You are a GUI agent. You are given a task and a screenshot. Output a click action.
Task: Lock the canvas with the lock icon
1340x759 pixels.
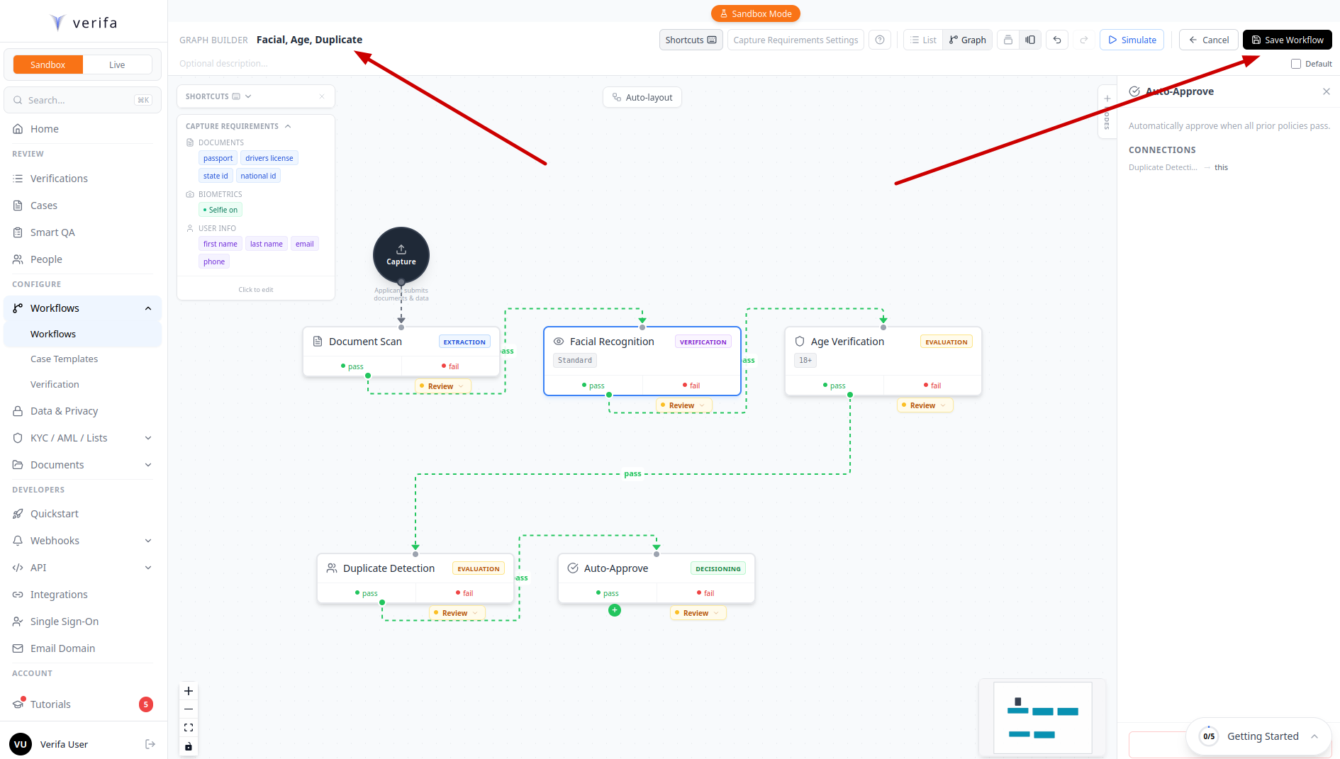click(188, 746)
